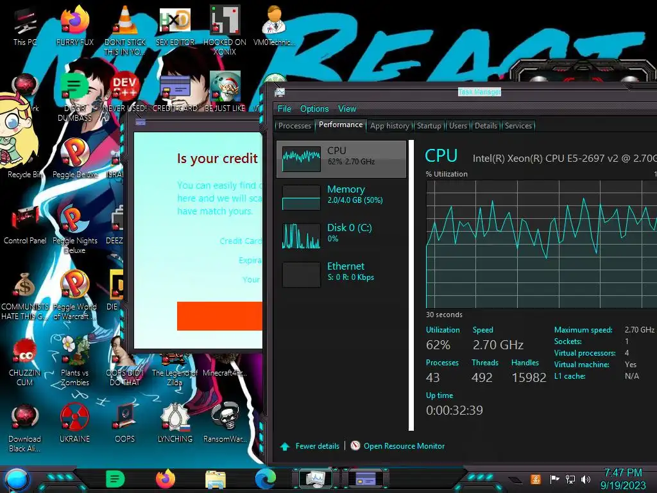This screenshot has width=657, height=493.
Task: Switch to the Startup tab
Action: 429,126
